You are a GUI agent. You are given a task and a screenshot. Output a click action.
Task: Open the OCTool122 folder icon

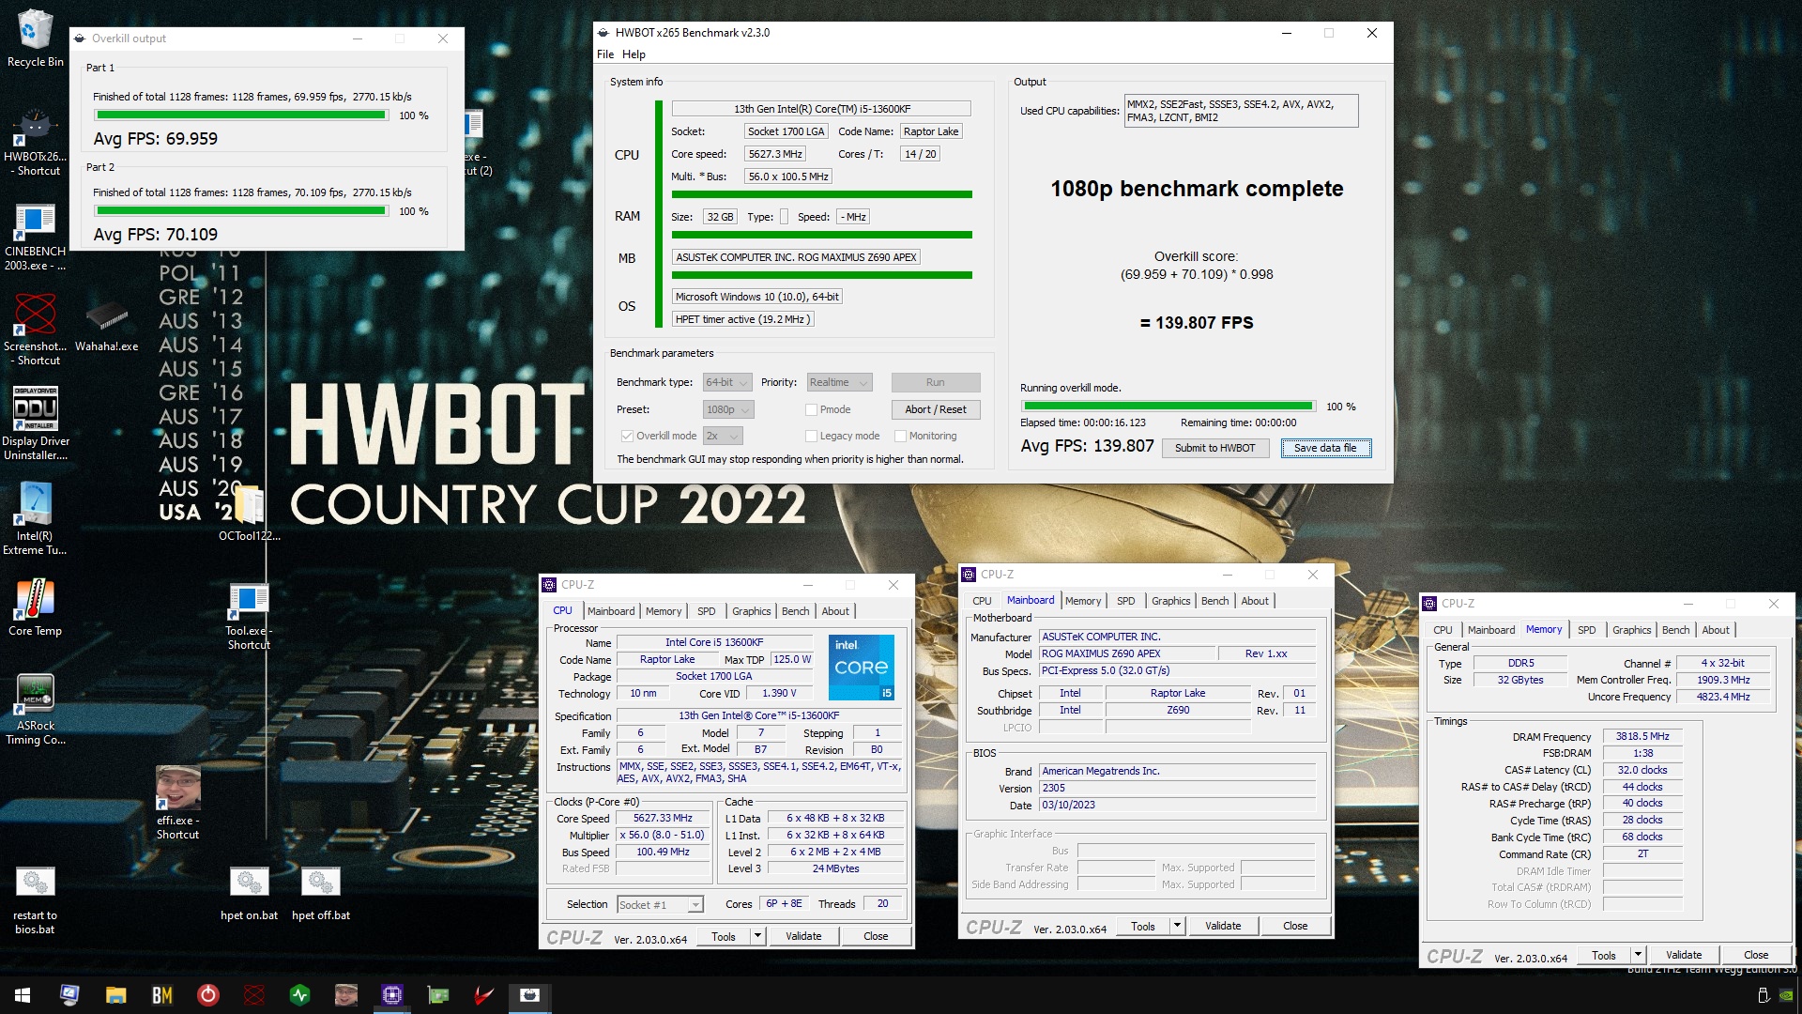[x=249, y=515]
